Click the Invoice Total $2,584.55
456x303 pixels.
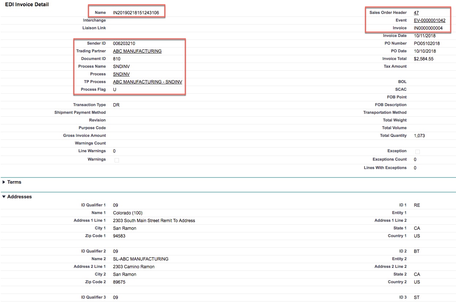pyautogui.click(x=424, y=59)
